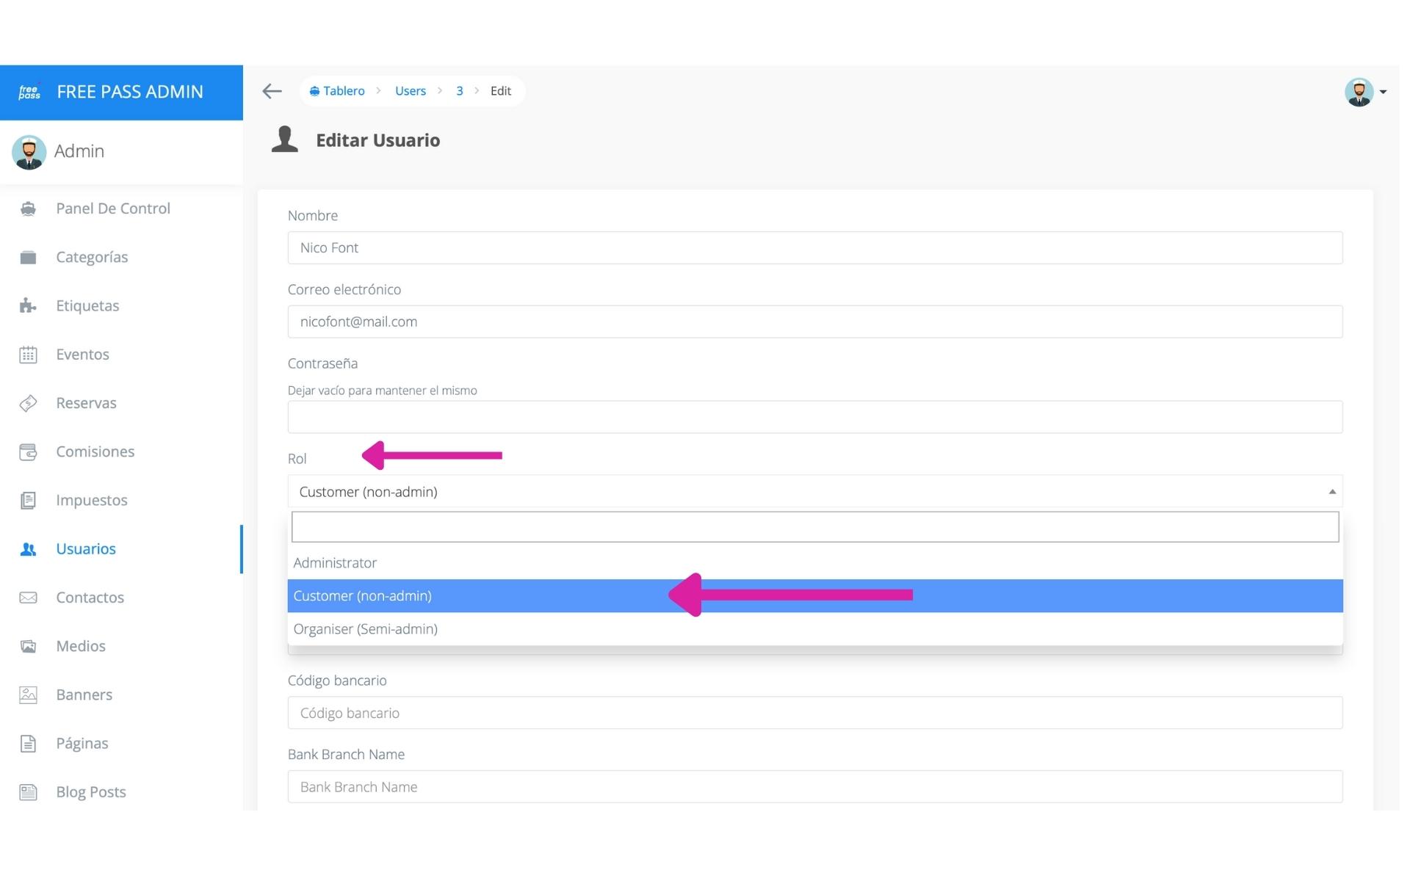The image size is (1410, 881).
Task: Choose Organiser (Semi-admin) role option
Action: pos(365,630)
